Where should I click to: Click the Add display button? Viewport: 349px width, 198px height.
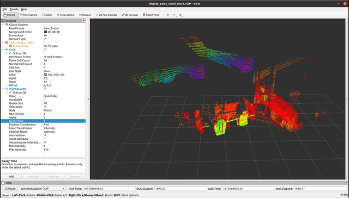11,176
